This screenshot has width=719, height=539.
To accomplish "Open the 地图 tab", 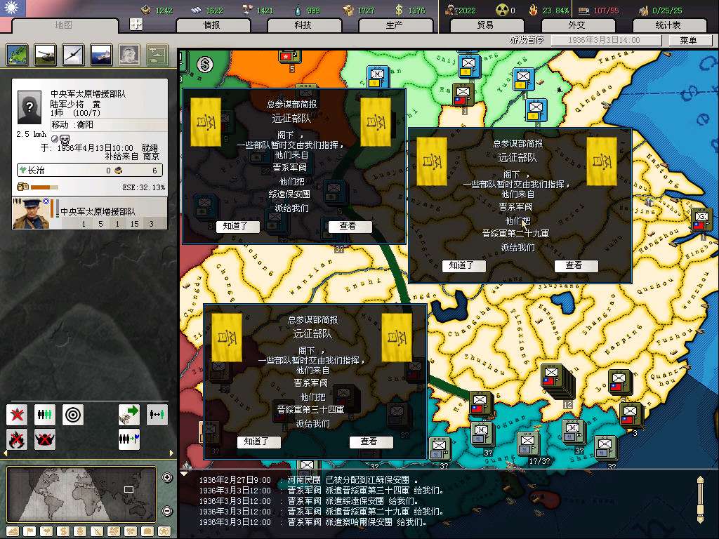I will 64,25.
